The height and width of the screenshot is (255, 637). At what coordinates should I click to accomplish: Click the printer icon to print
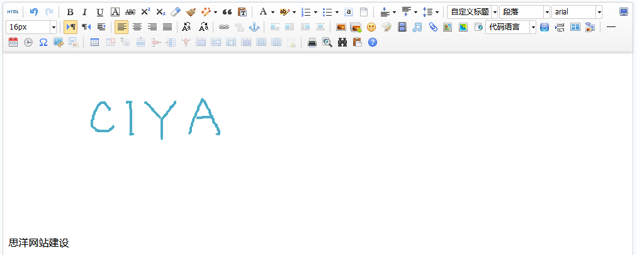pos(312,43)
